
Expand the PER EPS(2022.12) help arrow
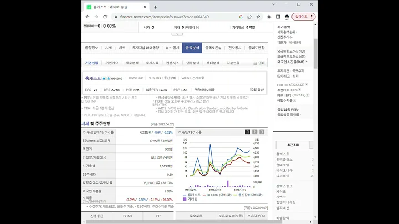[306, 85]
